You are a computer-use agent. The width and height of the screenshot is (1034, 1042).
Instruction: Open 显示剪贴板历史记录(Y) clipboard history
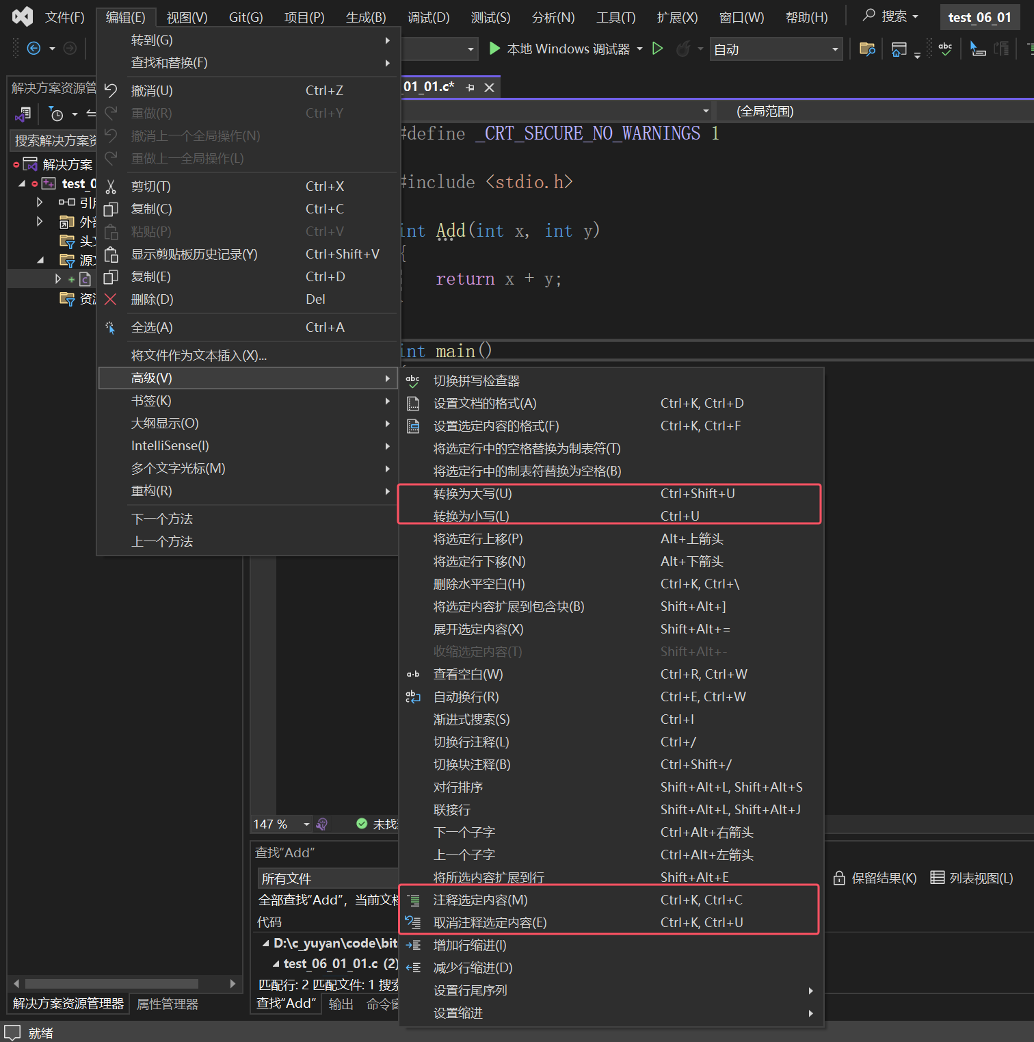[248, 254]
